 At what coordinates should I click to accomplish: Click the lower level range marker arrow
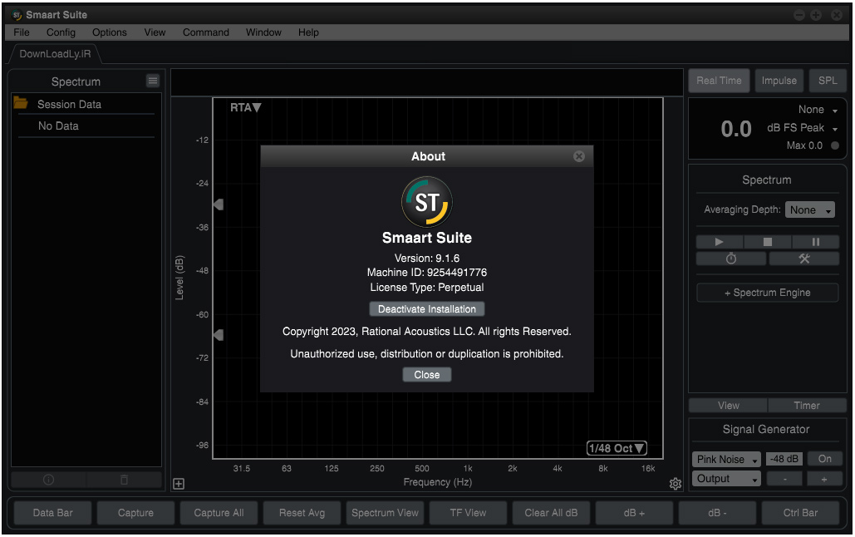click(x=218, y=335)
